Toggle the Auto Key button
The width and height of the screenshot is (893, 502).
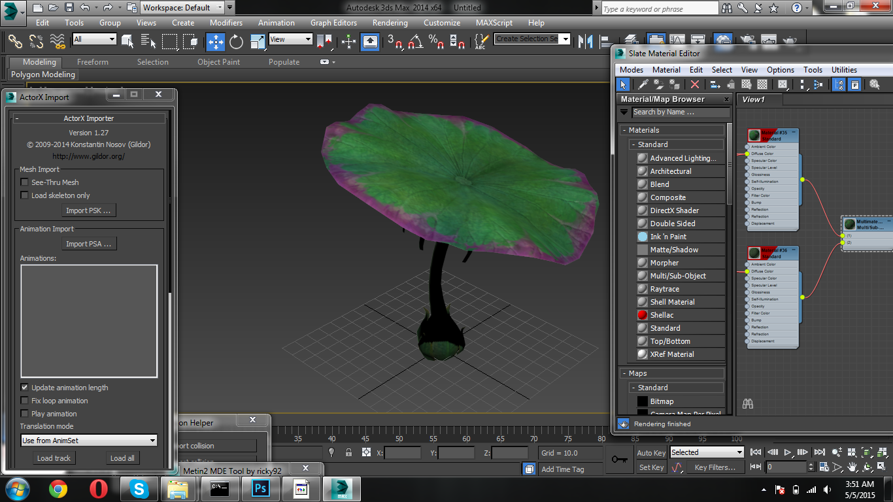click(651, 453)
